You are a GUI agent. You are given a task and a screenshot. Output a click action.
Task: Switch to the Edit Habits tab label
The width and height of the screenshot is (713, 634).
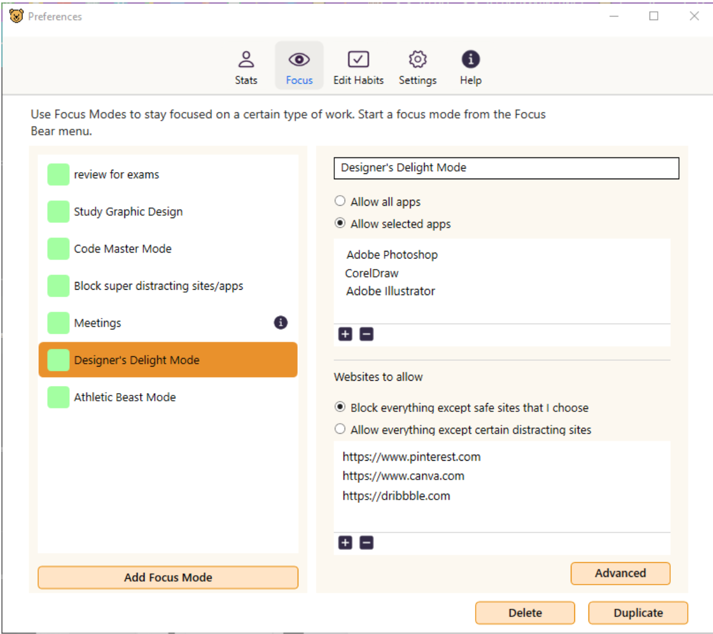tap(358, 80)
